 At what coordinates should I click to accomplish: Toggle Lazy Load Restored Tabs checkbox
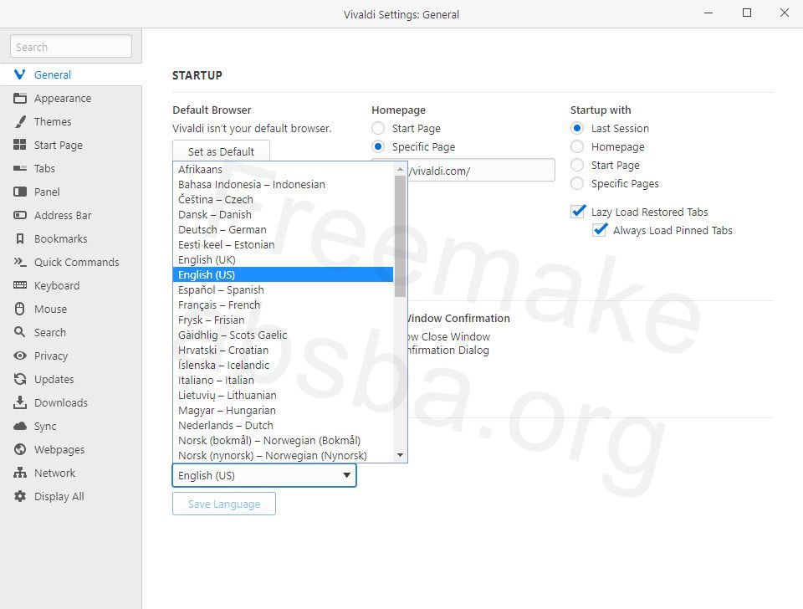pyautogui.click(x=578, y=212)
